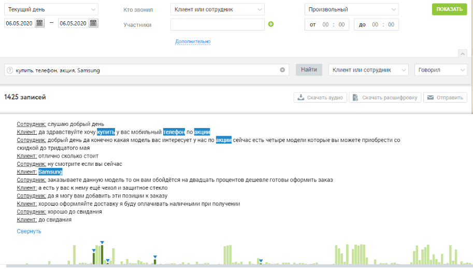Screen dimensions: 473x269
Task: Click the help question mark in search
Action: 10,70
